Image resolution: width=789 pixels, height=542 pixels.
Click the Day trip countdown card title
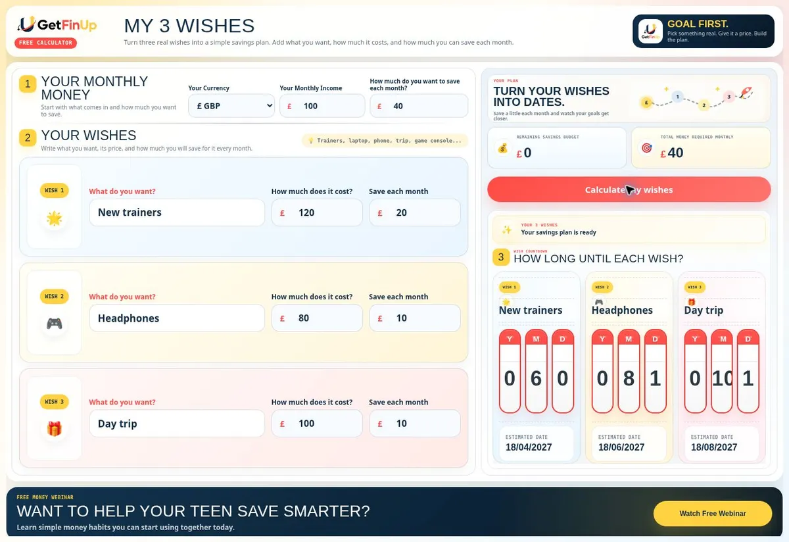pos(704,310)
